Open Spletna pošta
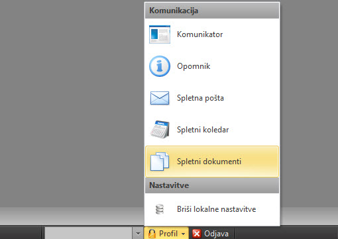This screenshot has width=338, height=239. 212,98
